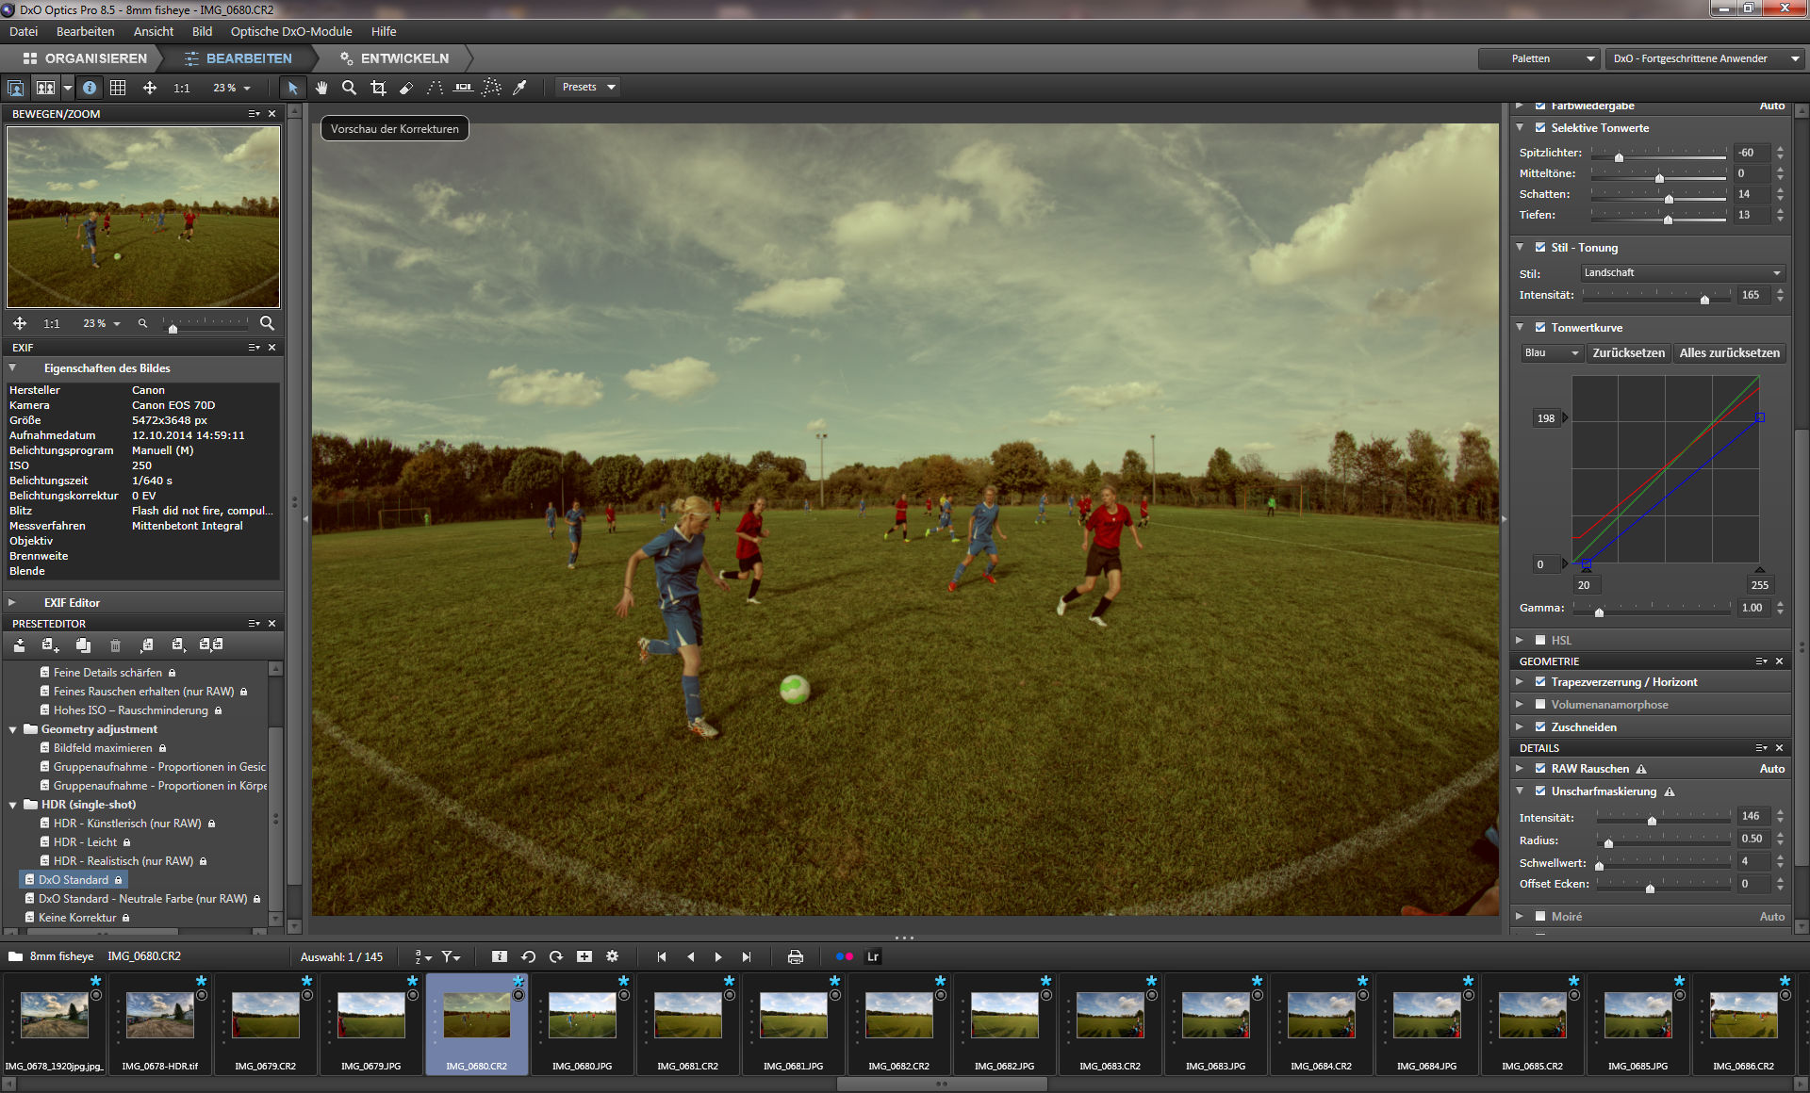Open Flickr export icon

click(844, 956)
